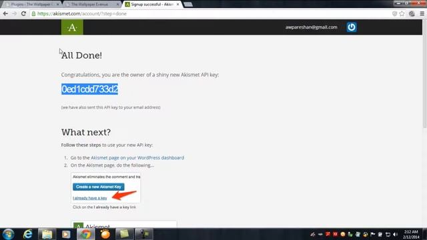
Task: Go back to the previous page
Action: 5,13
